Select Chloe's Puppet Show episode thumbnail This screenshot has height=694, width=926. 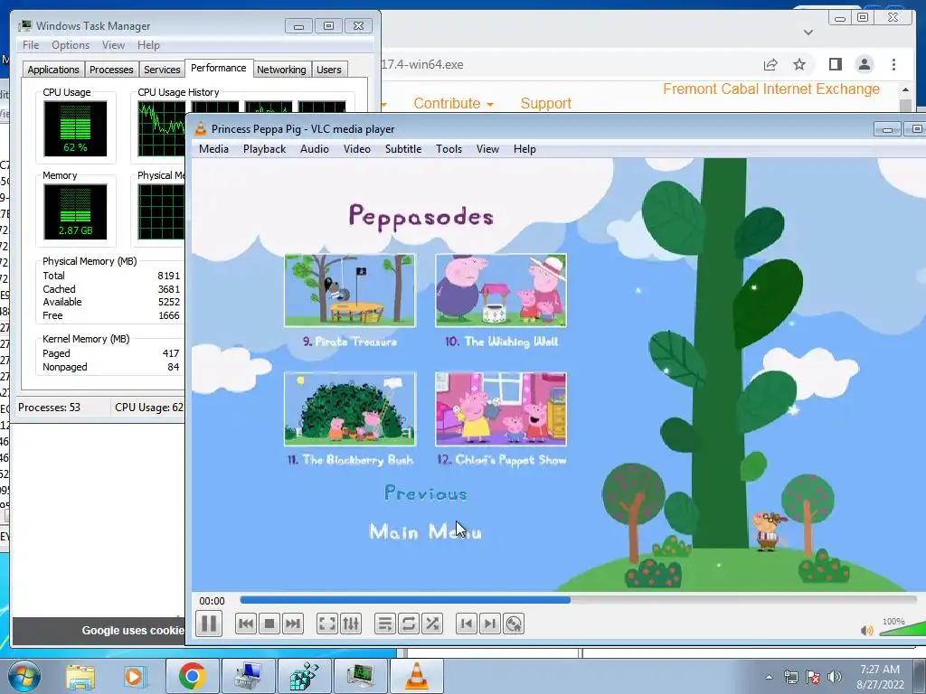tap(501, 408)
